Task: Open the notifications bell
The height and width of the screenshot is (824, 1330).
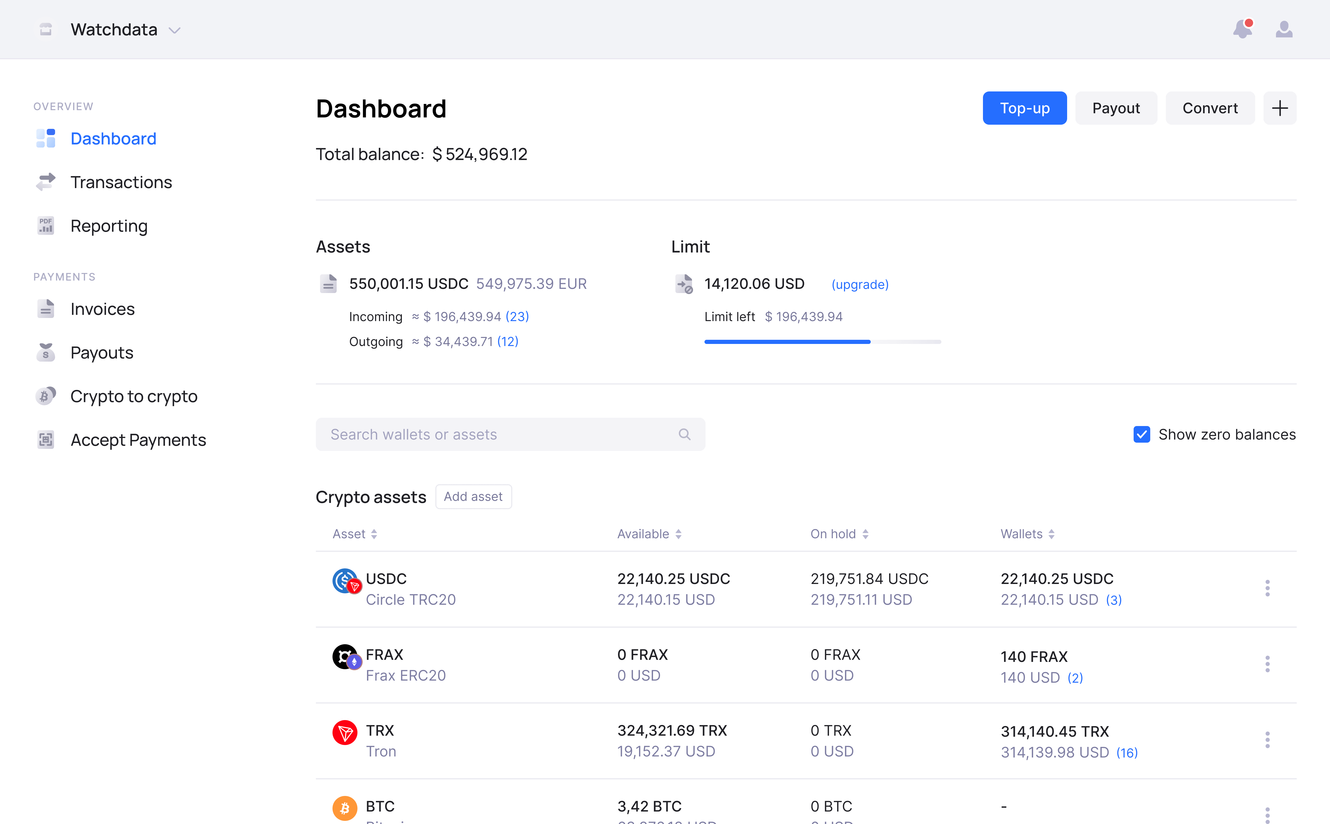Action: pos(1243,29)
